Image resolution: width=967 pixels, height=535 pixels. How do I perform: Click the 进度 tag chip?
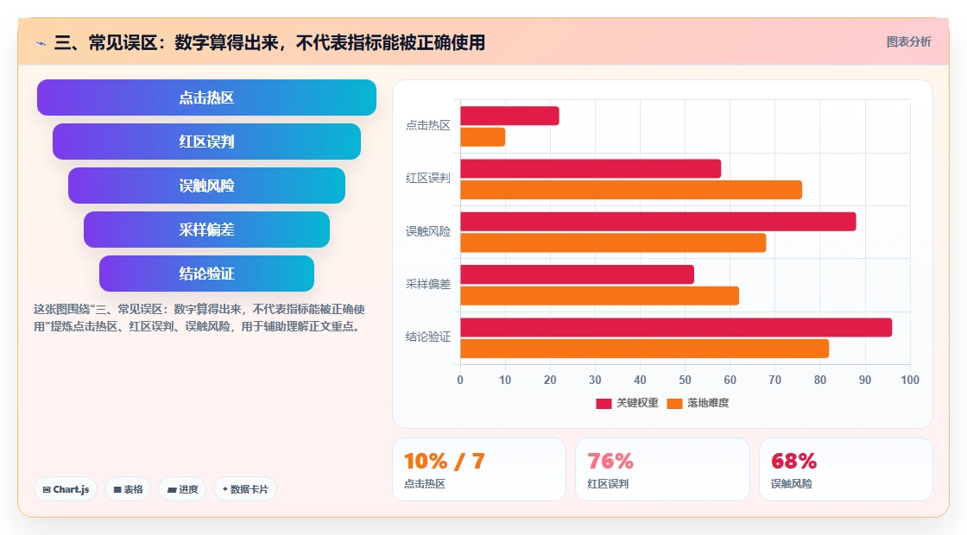(182, 489)
